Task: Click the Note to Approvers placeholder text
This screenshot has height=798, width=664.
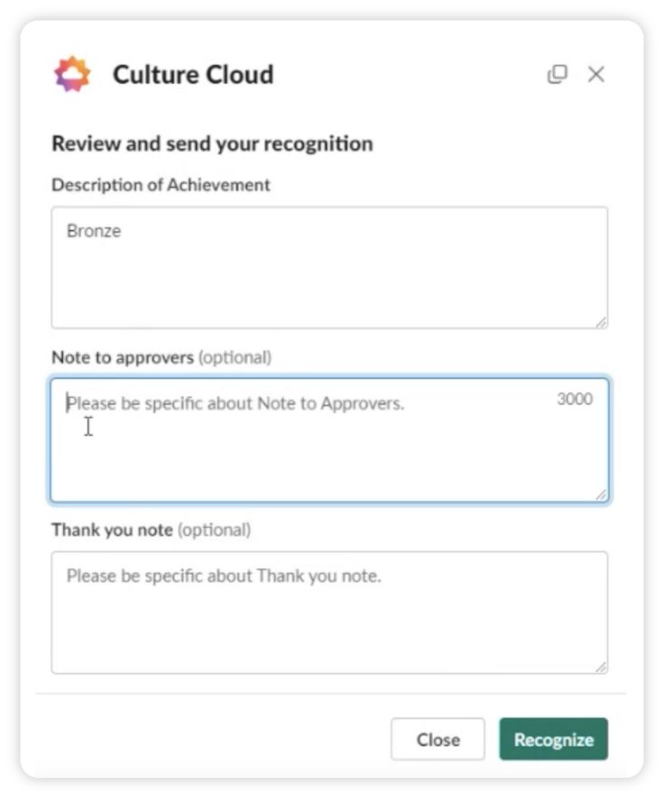Action: pos(235,404)
